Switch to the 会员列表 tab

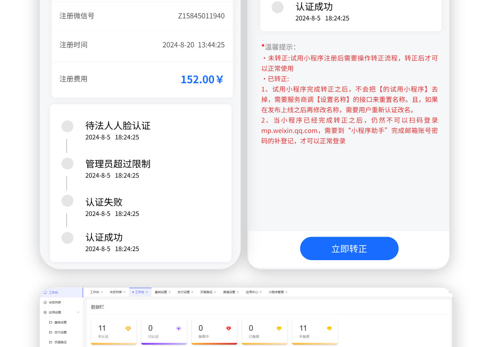pos(116,292)
